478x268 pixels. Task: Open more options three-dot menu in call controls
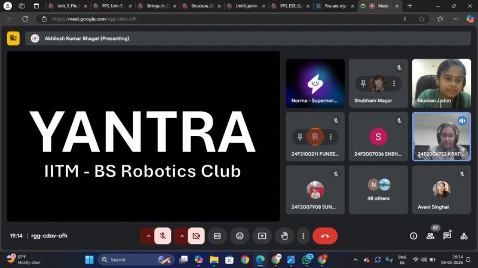click(x=304, y=236)
